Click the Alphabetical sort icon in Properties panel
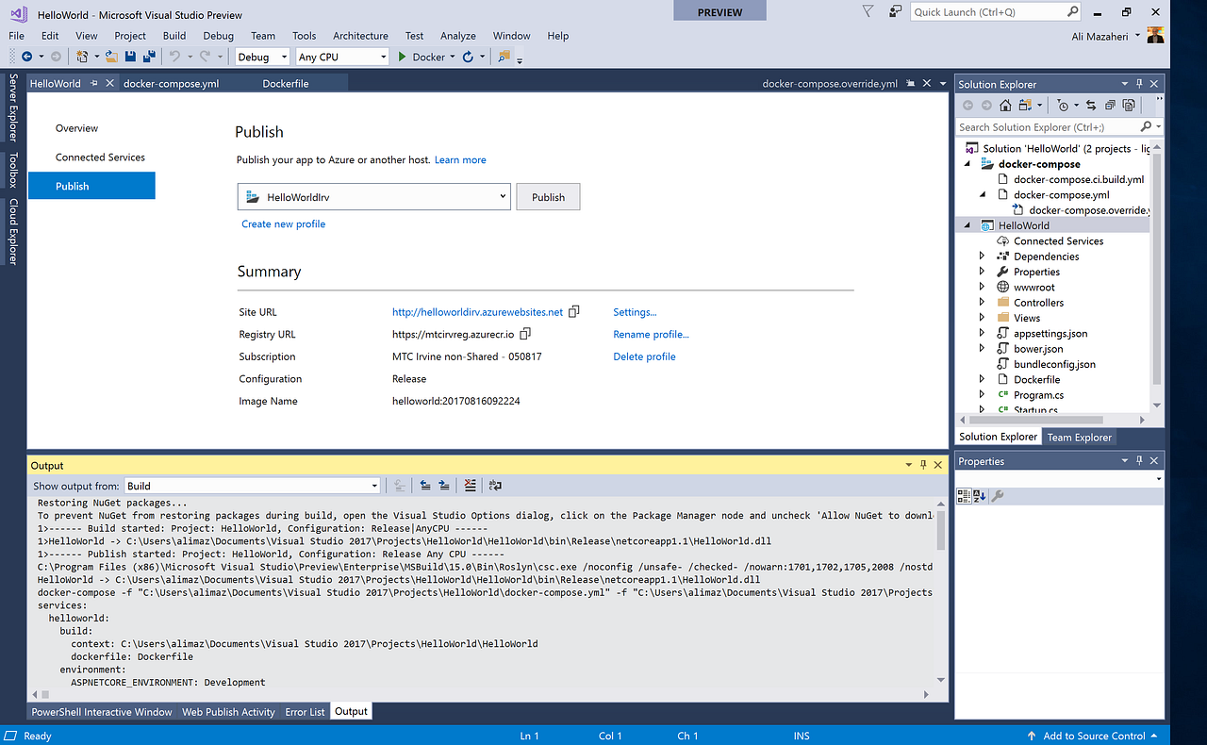 [x=979, y=496]
